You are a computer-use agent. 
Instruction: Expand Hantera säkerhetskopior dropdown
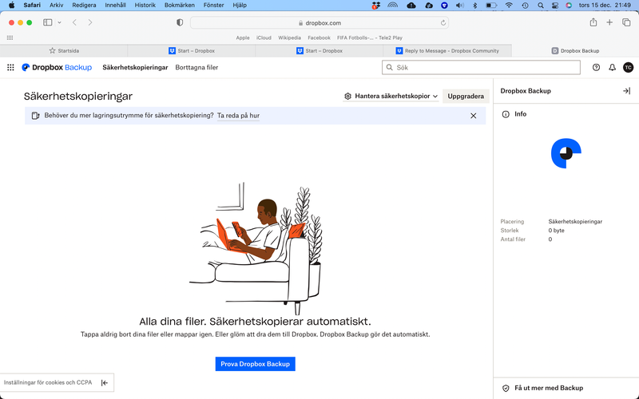391,96
